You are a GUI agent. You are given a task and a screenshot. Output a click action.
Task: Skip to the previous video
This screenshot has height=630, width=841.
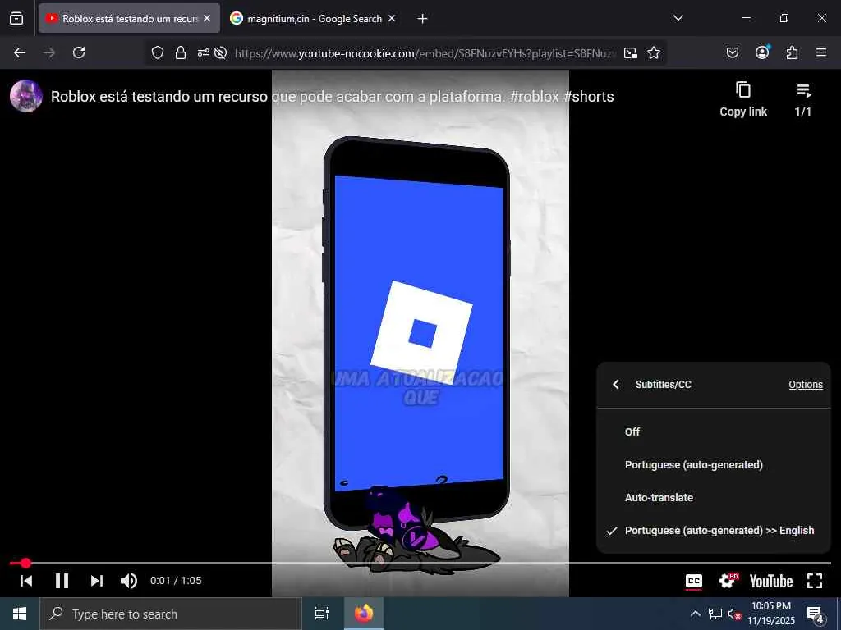click(x=26, y=581)
